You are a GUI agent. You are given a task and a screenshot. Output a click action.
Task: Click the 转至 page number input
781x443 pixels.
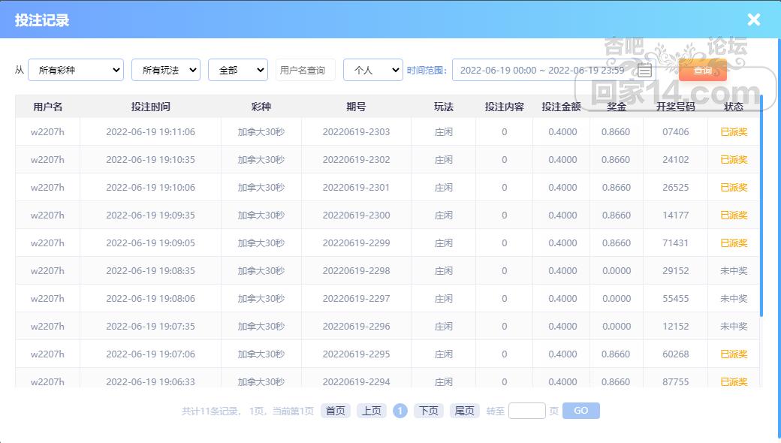click(526, 411)
